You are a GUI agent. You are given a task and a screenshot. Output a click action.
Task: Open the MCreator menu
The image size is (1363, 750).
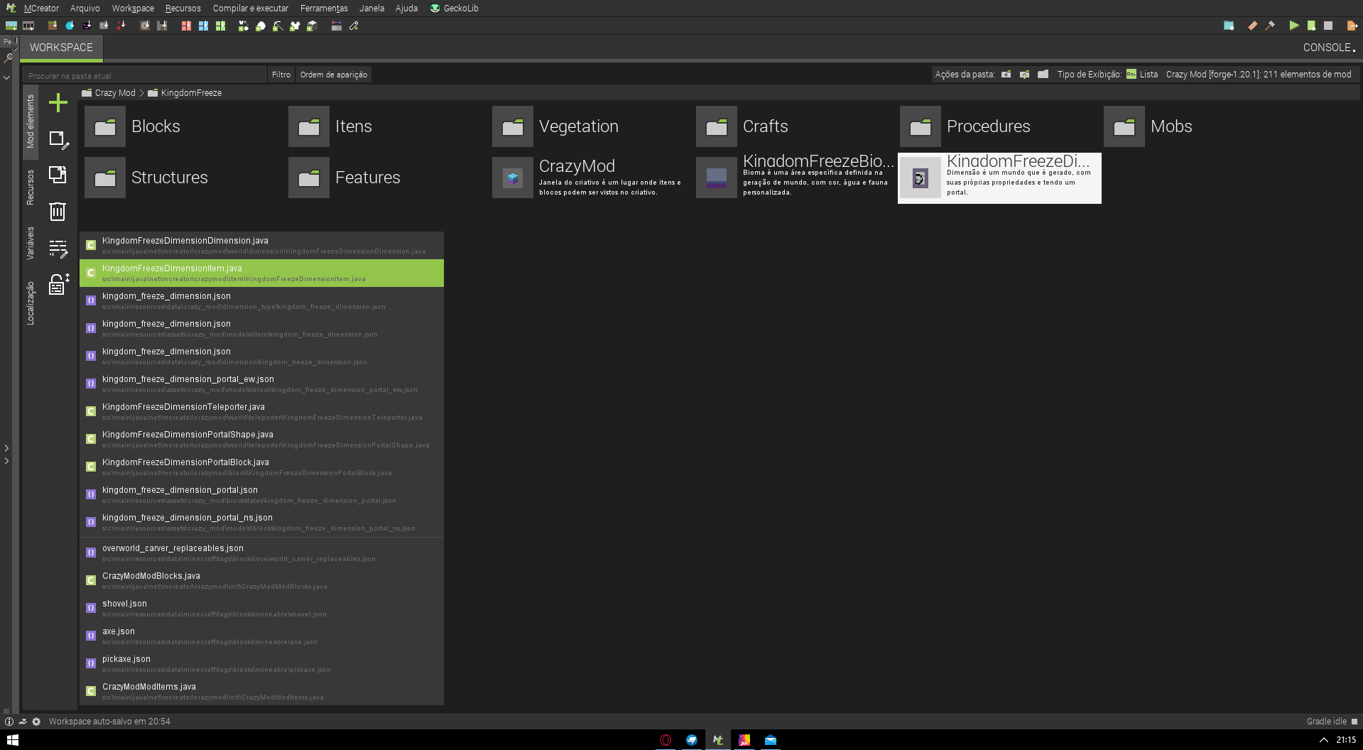[x=41, y=9]
